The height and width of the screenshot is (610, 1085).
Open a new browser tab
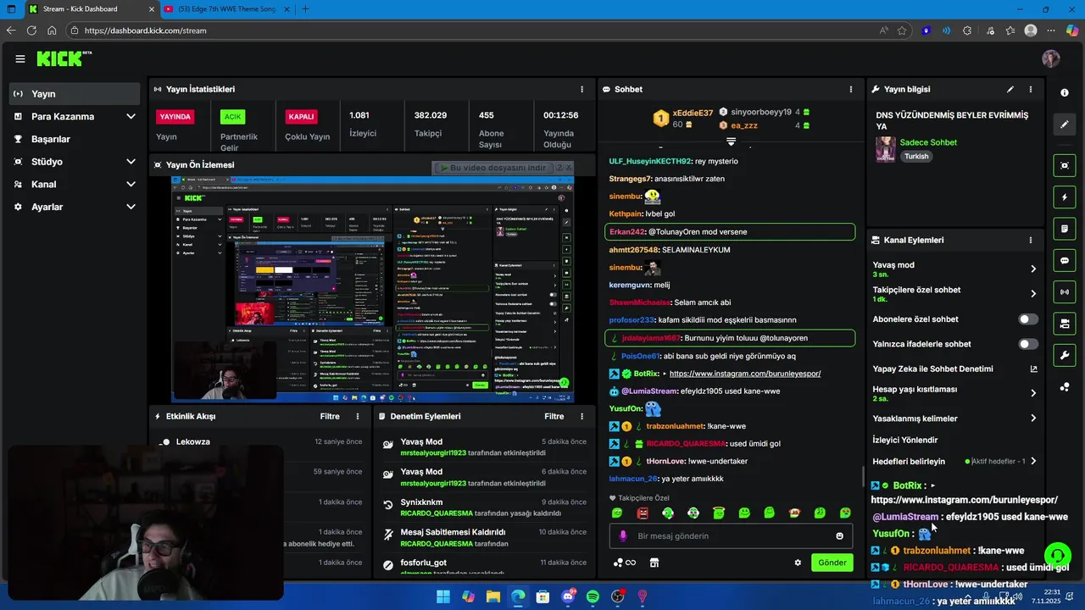click(305, 8)
